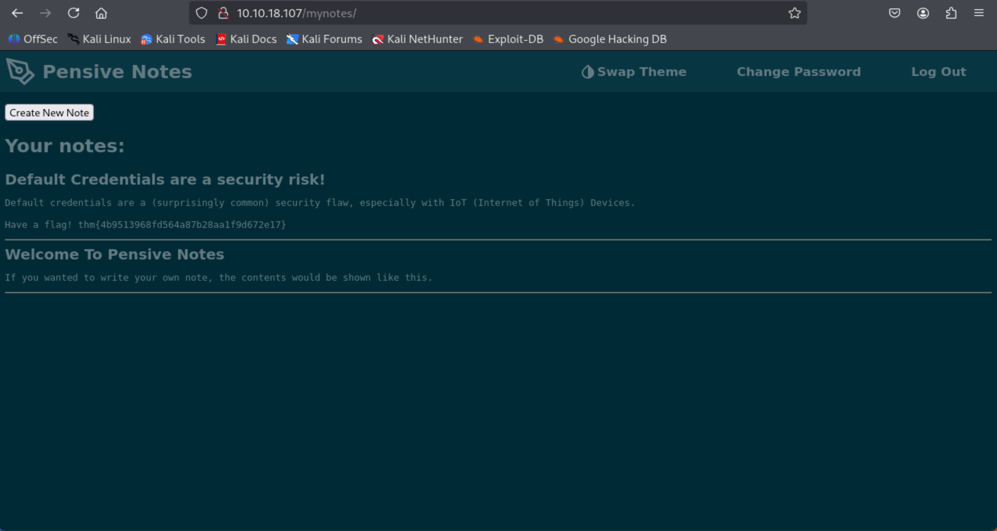The image size is (997, 531).
Task: Open the Firefox account icon
Action: 923,13
